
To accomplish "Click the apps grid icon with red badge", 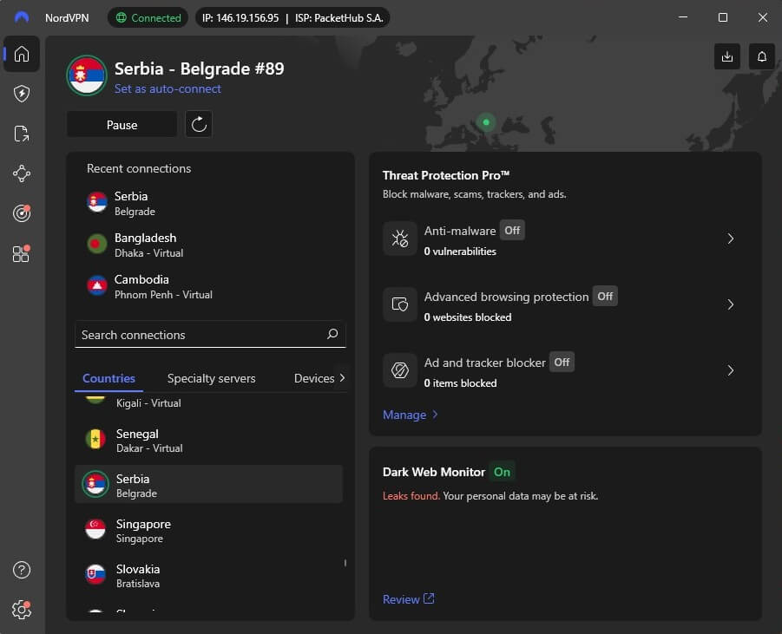I will coord(21,253).
